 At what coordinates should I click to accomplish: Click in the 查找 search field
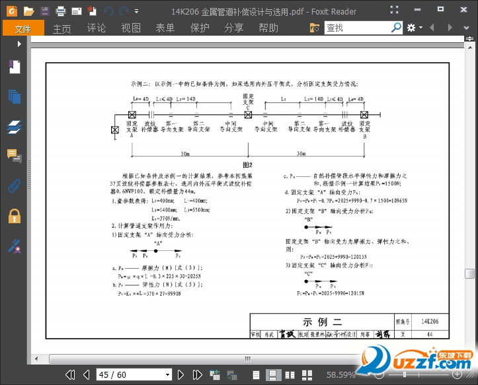pyautogui.click(x=356, y=28)
